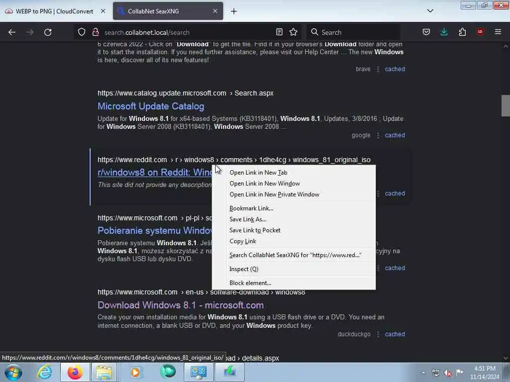Open Pobieranie systemu Windows result

click(155, 231)
